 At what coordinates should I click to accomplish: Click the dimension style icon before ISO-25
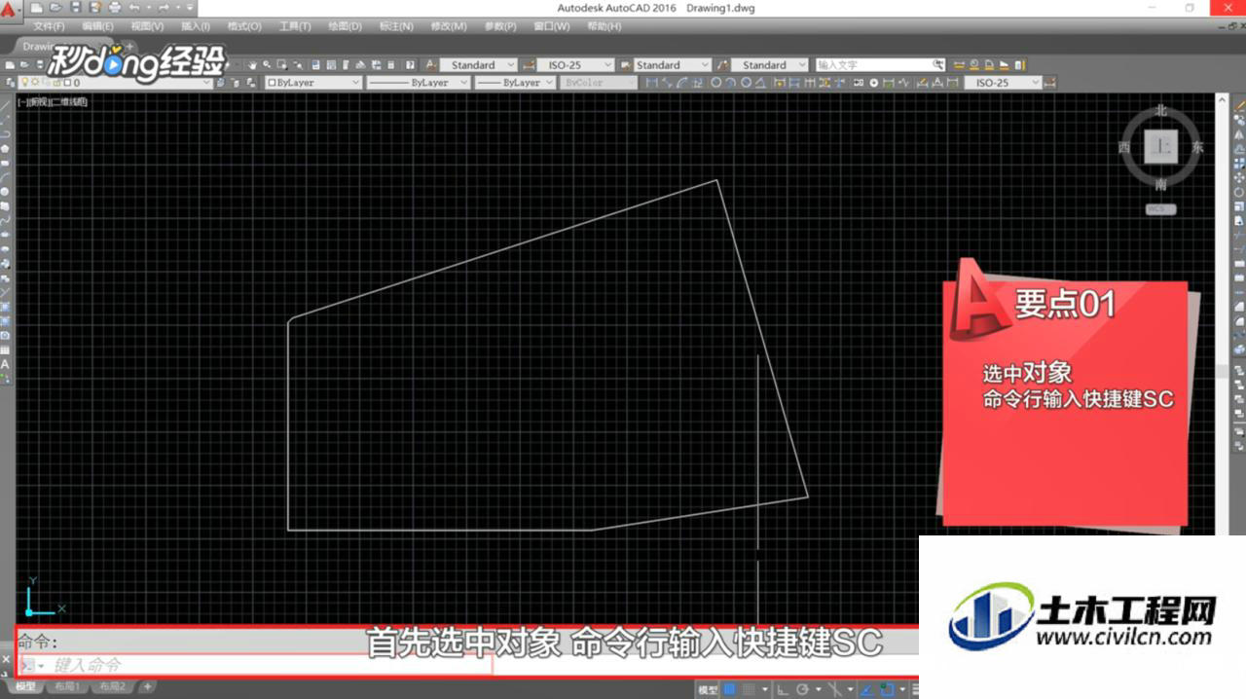click(x=528, y=65)
